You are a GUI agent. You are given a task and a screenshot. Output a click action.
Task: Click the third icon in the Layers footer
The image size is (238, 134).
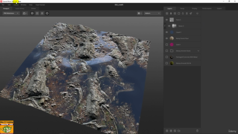point(175,131)
